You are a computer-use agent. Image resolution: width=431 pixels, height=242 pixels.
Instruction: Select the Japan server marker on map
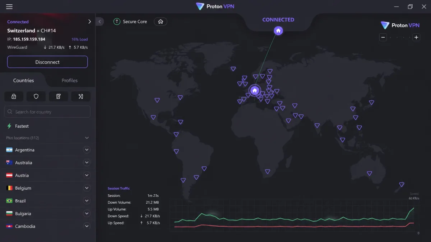tap(371, 103)
